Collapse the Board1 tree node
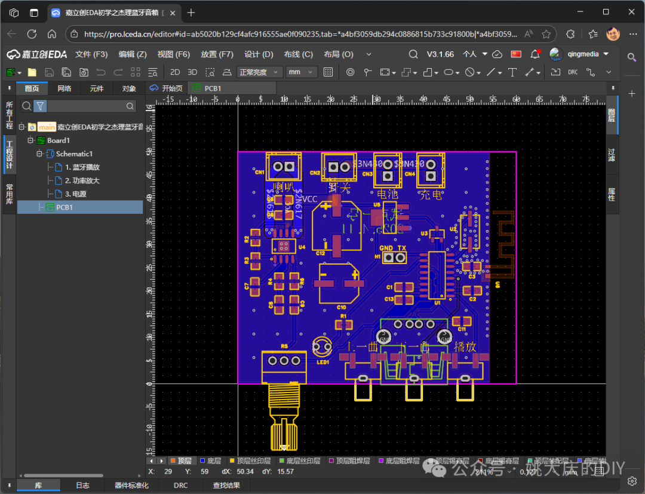Viewport: 645px width, 494px height. (30, 140)
